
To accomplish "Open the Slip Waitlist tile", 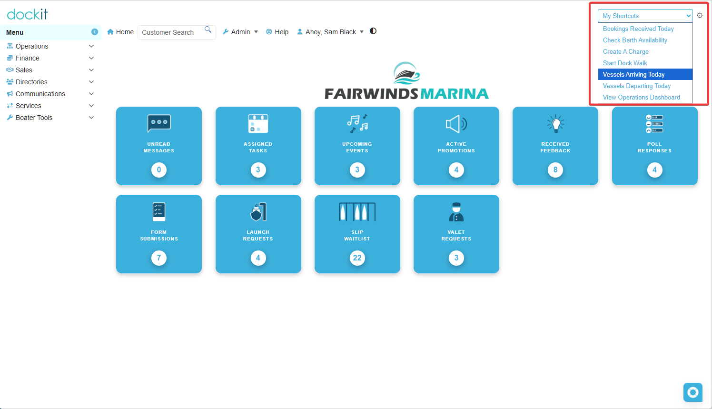I will coord(357,234).
